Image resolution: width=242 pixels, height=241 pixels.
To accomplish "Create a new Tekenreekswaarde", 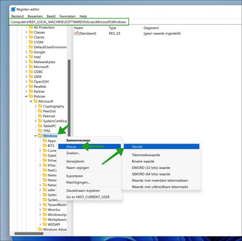I will pos(162,155).
